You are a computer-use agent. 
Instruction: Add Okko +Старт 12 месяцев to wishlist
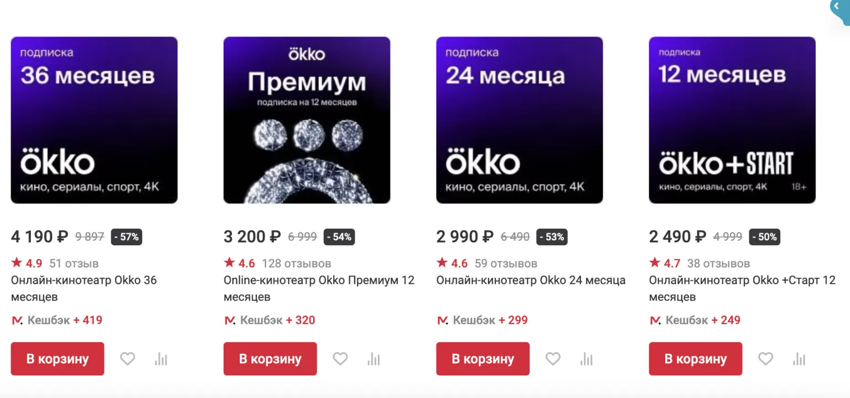(x=765, y=359)
